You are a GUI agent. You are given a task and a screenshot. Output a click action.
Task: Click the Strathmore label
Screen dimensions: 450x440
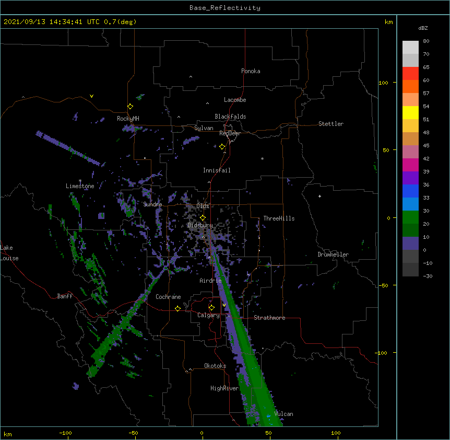tap(269, 318)
